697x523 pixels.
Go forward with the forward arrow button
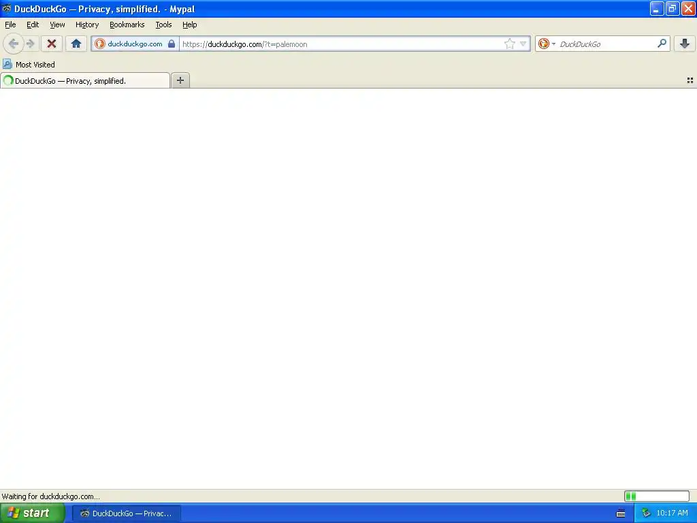click(30, 44)
